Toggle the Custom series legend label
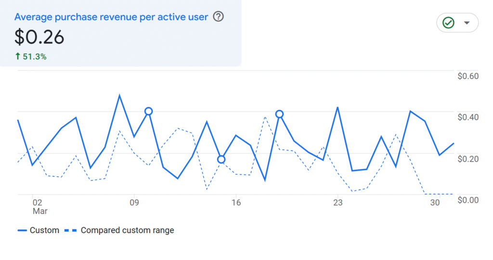This screenshot has width=493, height=260. [x=44, y=230]
